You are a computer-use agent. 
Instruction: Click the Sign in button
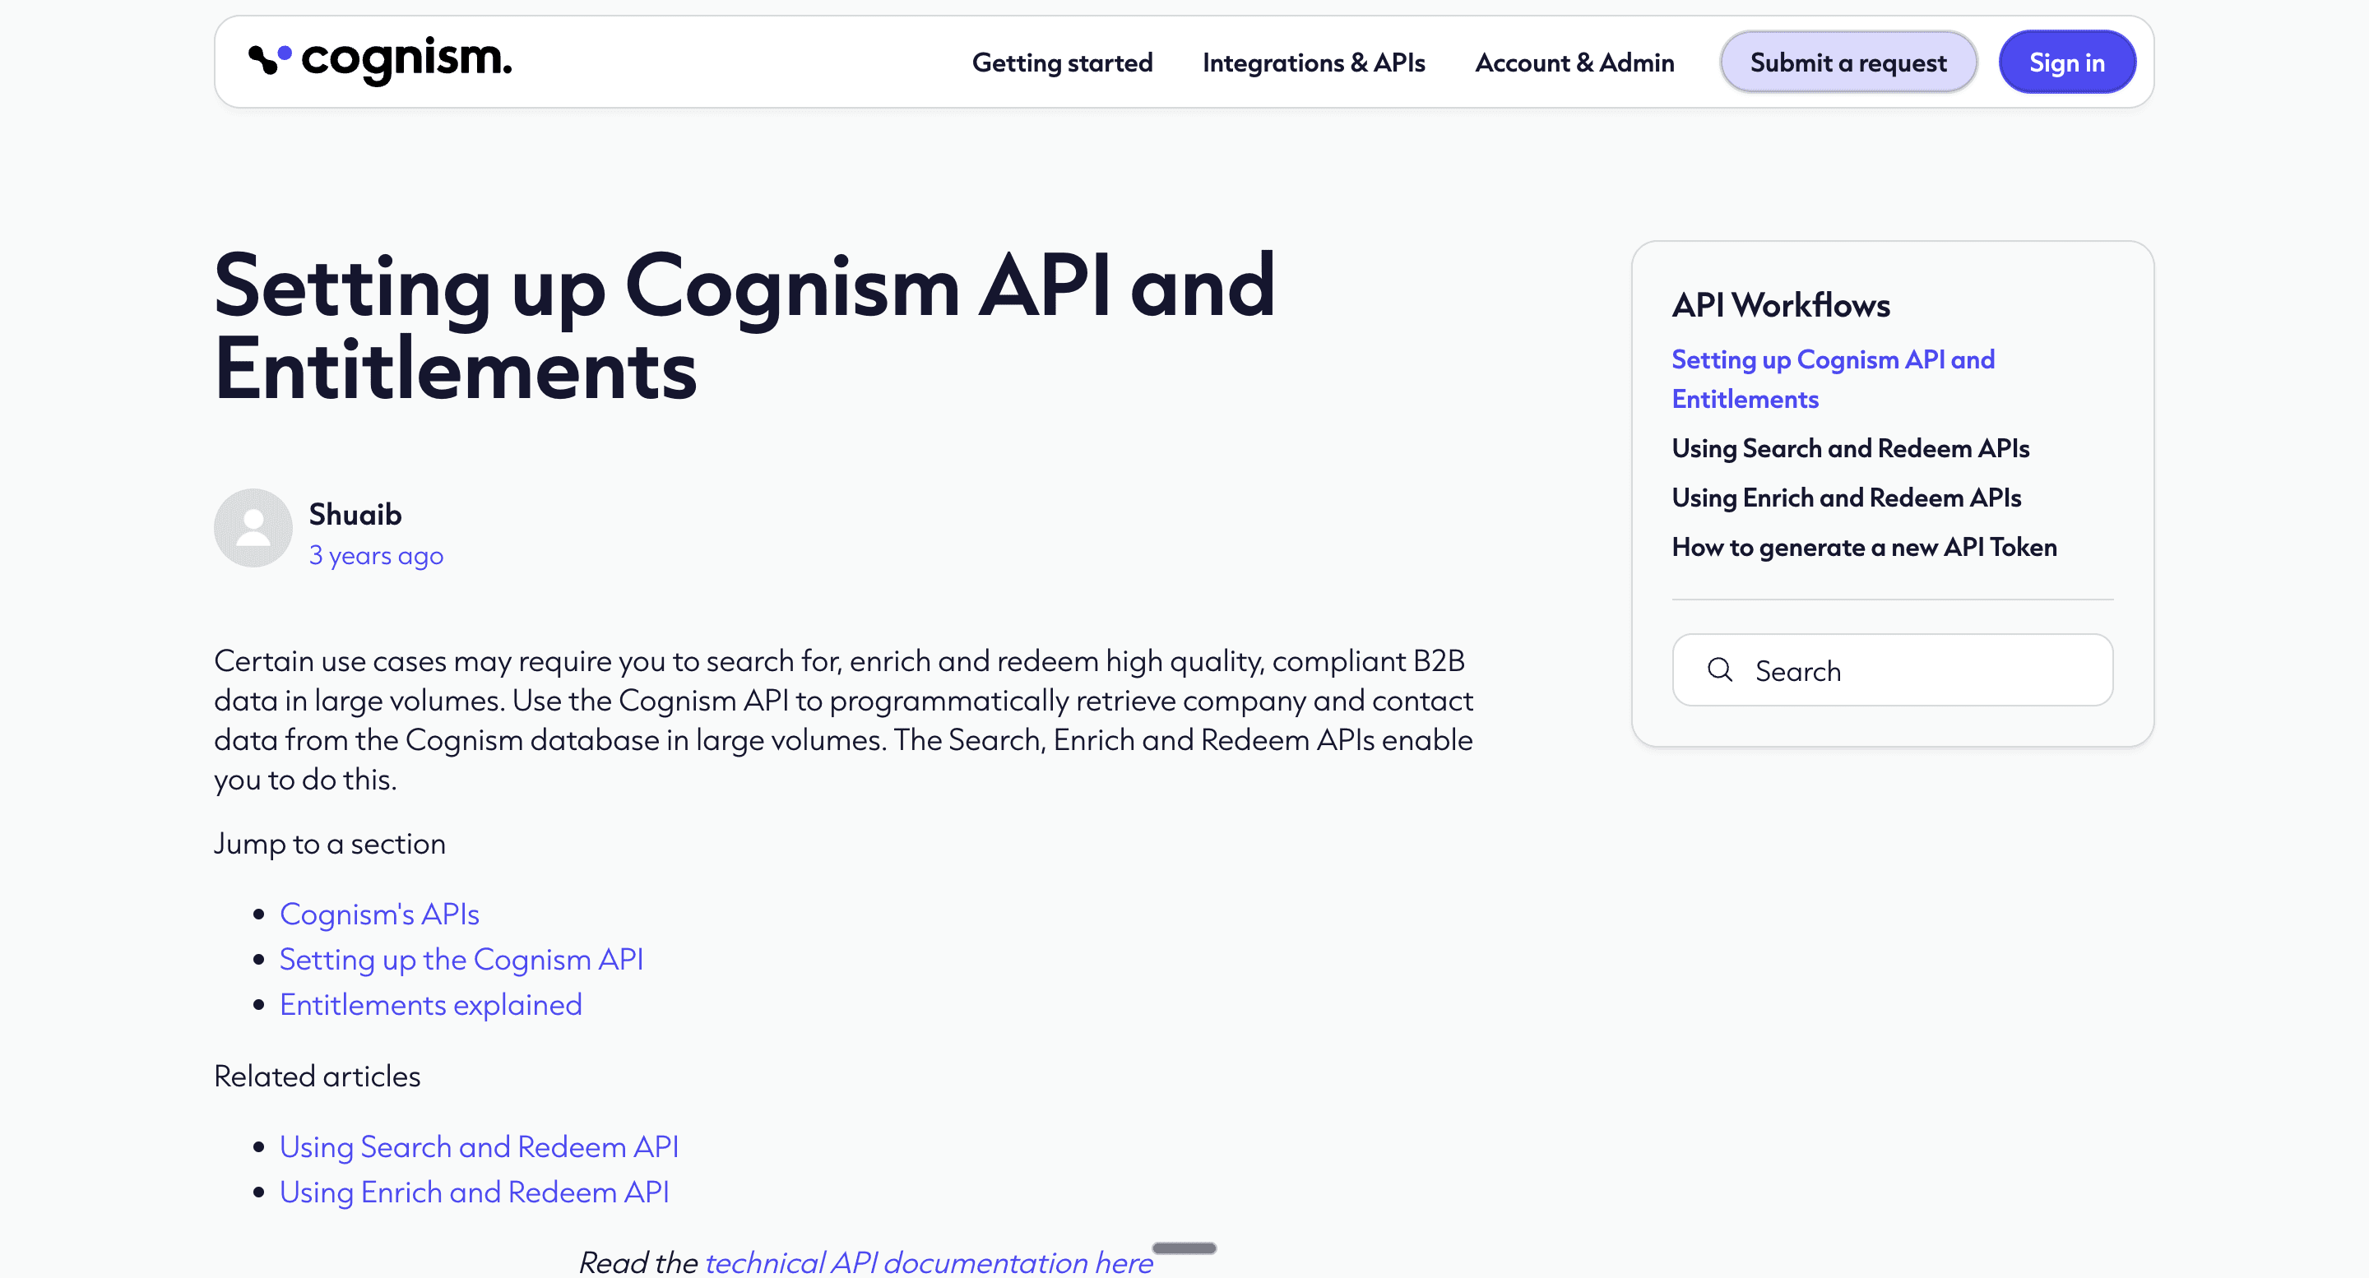(2065, 63)
